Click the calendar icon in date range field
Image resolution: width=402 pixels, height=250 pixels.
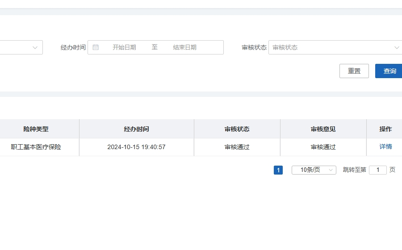96,47
